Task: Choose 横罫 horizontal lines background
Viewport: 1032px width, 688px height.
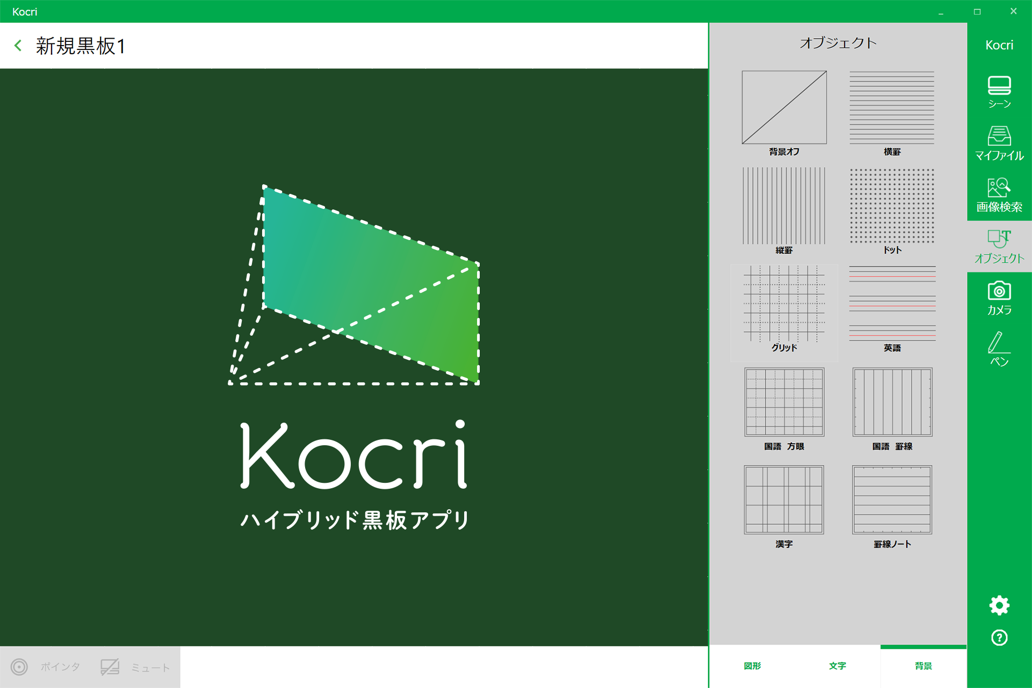Action: (892, 113)
